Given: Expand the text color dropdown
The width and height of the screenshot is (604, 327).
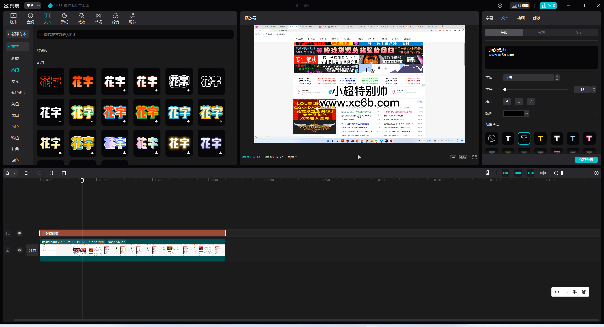Looking at the screenshot, I should [527, 114].
